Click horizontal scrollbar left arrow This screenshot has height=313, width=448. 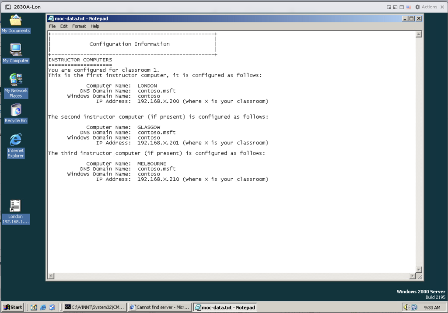point(51,276)
